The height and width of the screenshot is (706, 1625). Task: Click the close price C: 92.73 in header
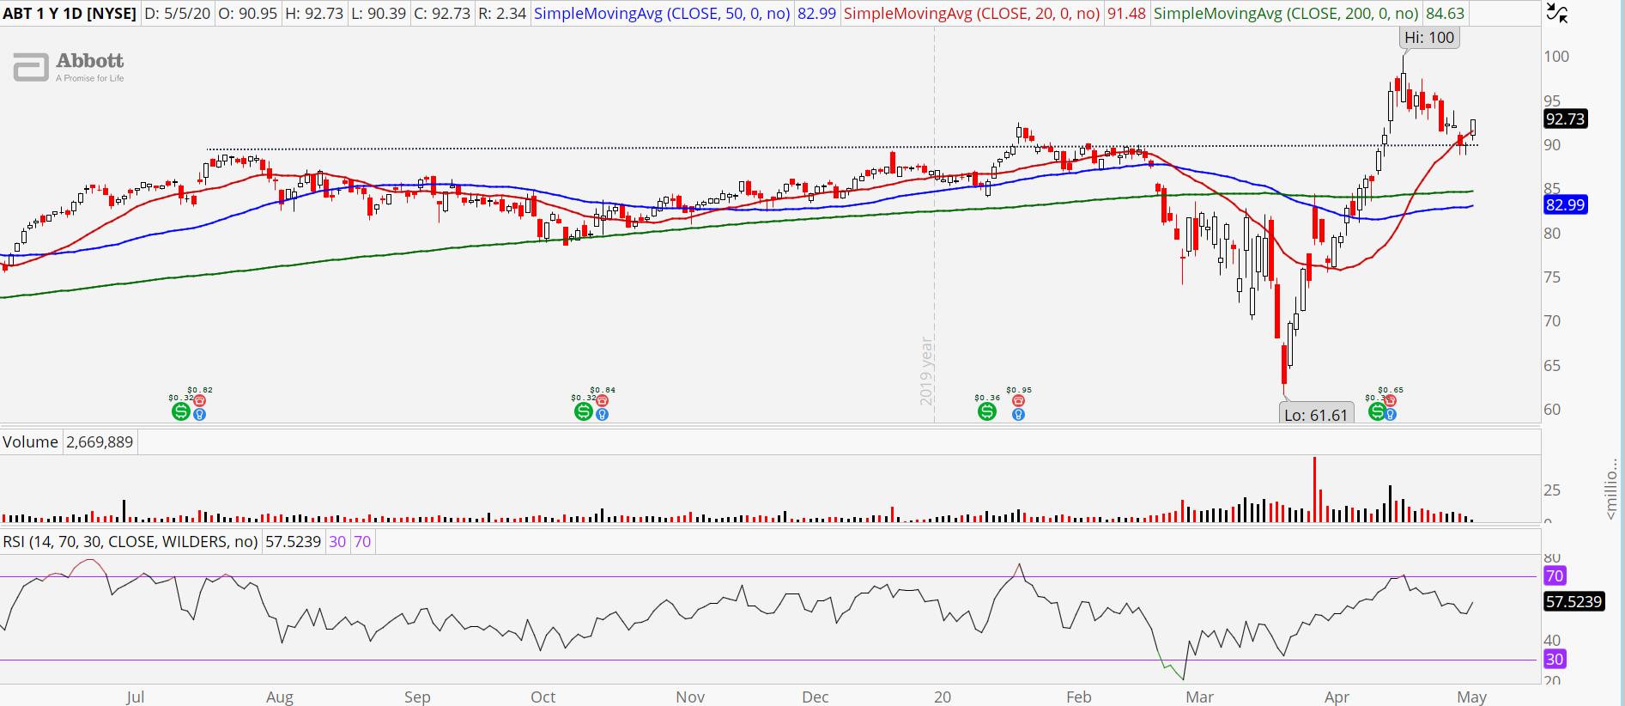pyautogui.click(x=441, y=13)
